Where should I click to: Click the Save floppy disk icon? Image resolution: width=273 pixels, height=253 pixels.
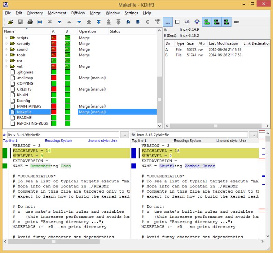[x=20, y=22]
